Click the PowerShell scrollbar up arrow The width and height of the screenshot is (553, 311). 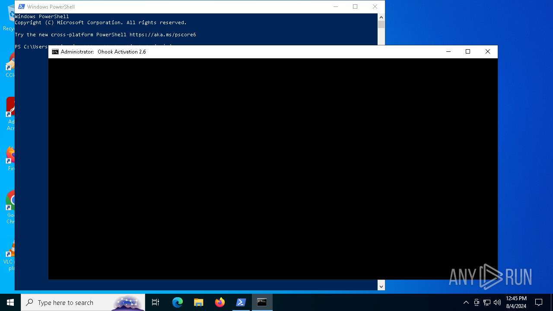click(x=381, y=17)
